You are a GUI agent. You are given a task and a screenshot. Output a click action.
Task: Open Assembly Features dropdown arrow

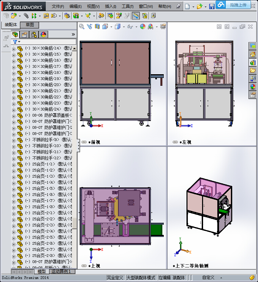(82, 16)
